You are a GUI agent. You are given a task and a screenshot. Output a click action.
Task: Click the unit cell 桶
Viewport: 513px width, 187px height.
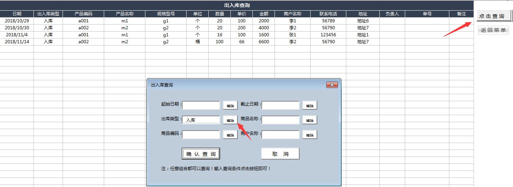(x=198, y=42)
